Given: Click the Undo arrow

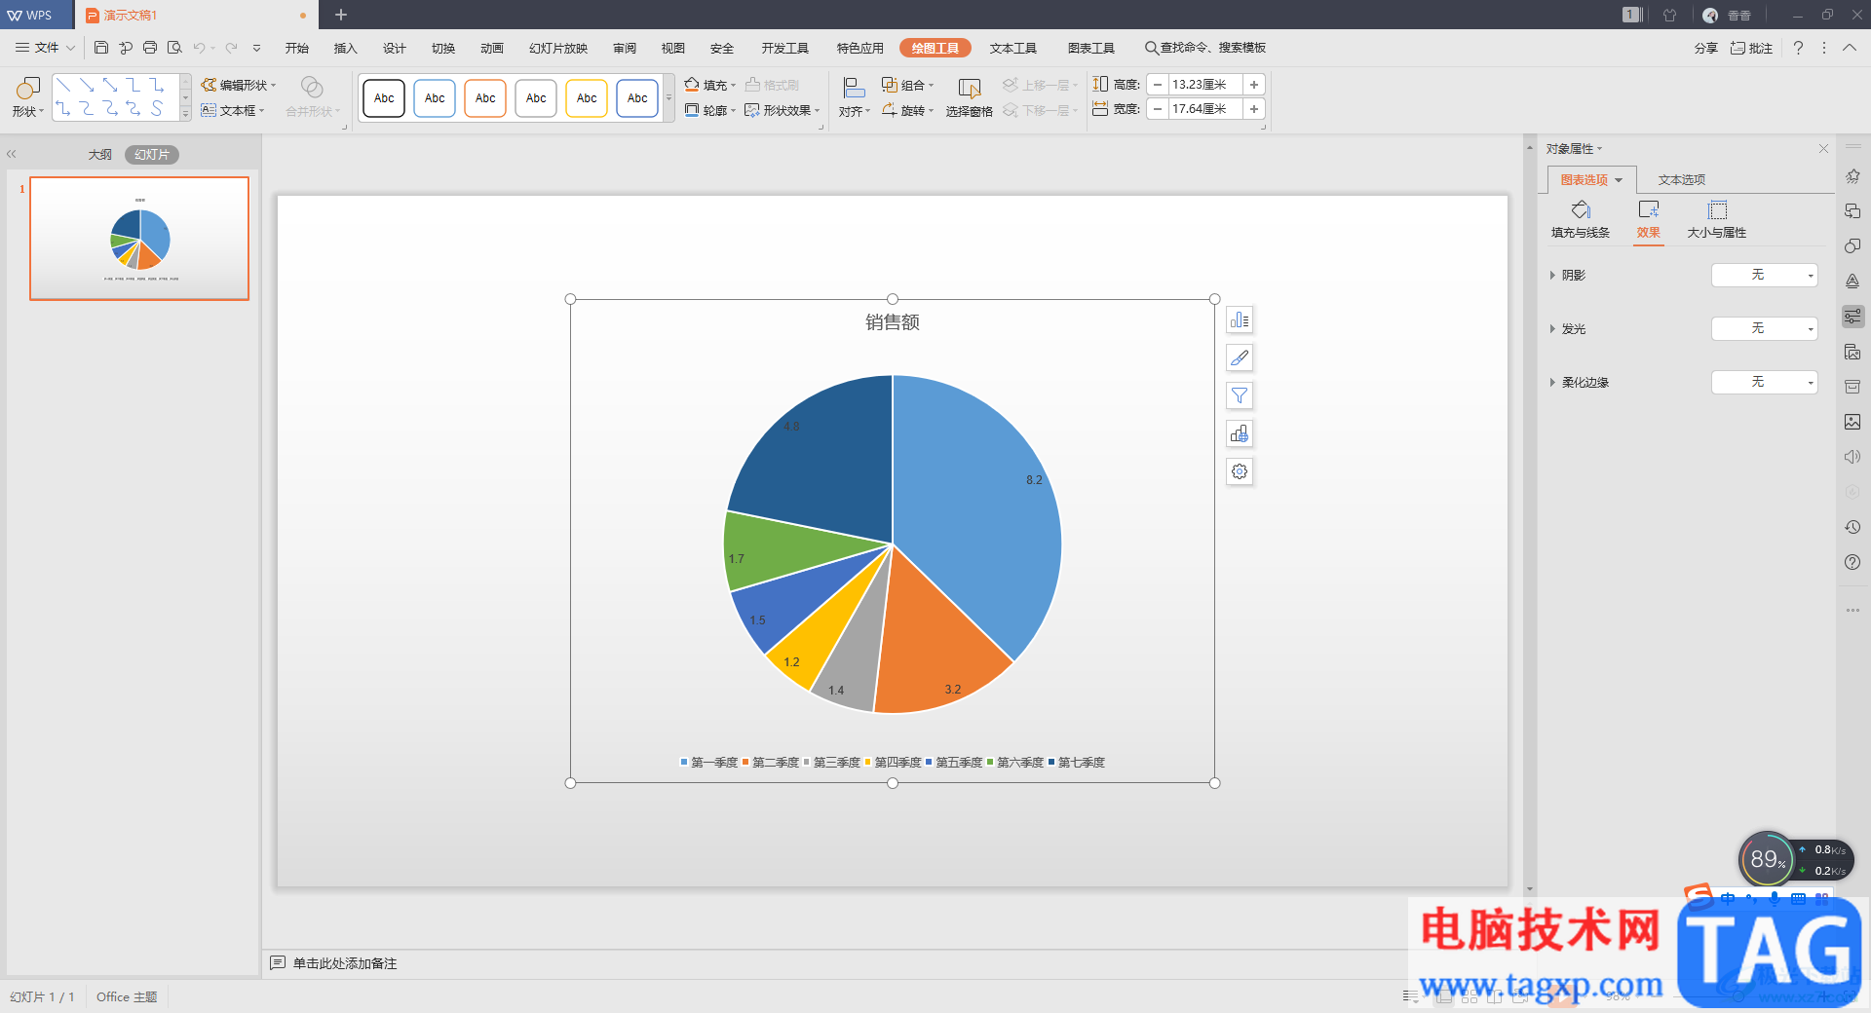Looking at the screenshot, I should click(199, 48).
